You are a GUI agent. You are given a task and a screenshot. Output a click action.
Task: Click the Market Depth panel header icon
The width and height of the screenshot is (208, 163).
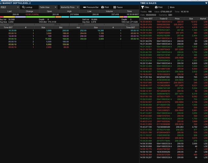[1, 3]
